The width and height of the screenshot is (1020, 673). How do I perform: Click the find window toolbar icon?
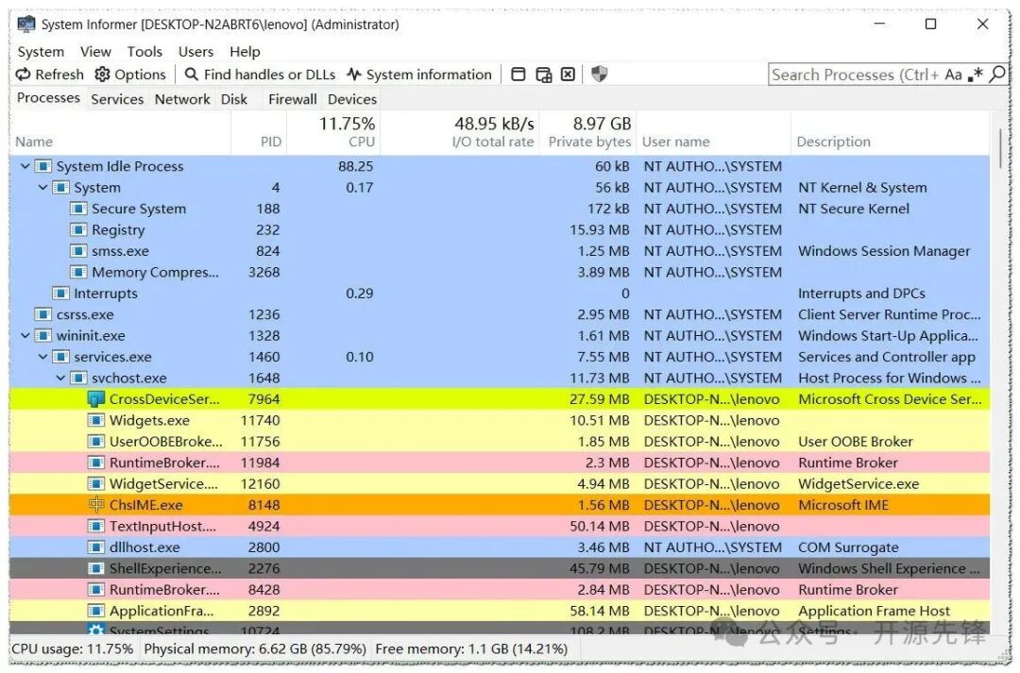(x=518, y=75)
